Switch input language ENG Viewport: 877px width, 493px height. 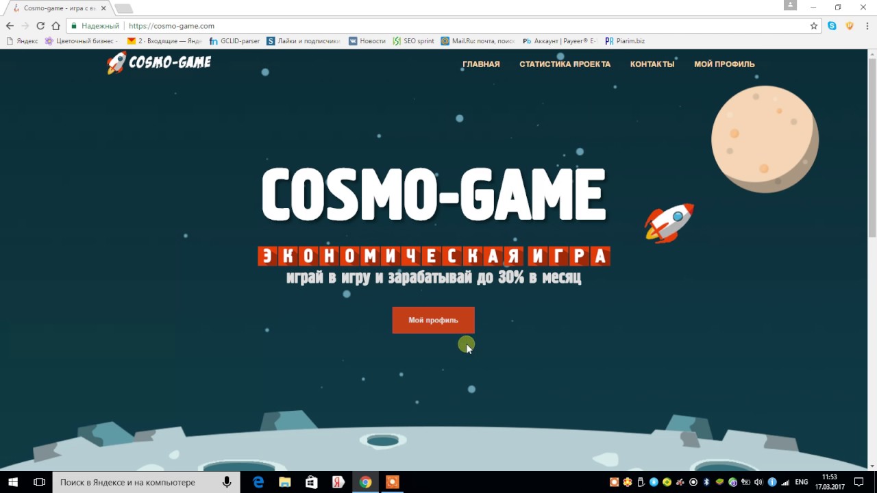(801, 482)
